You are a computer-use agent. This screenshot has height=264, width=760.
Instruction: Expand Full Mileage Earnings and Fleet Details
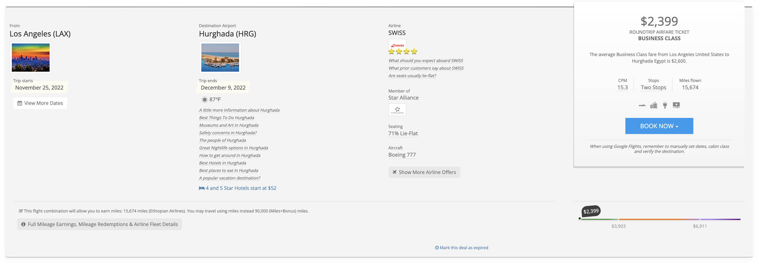pos(99,225)
